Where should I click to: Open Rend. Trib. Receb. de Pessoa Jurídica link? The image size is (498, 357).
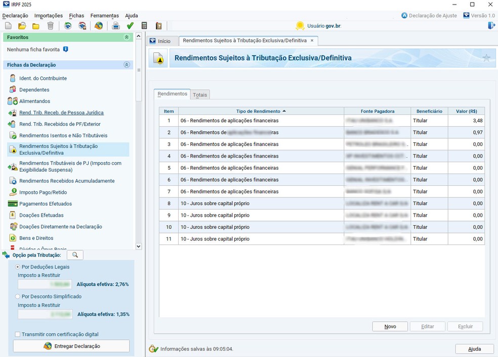pos(61,113)
